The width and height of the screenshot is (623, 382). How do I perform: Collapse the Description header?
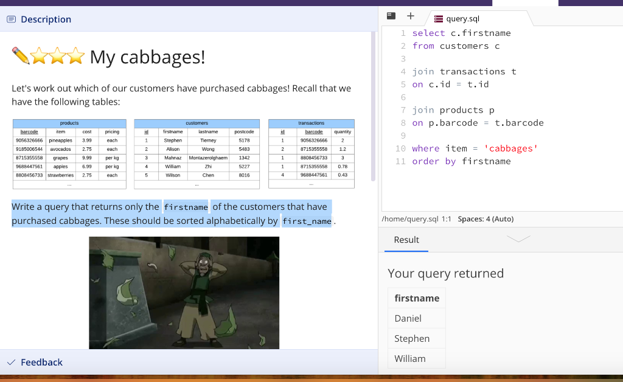click(189, 19)
